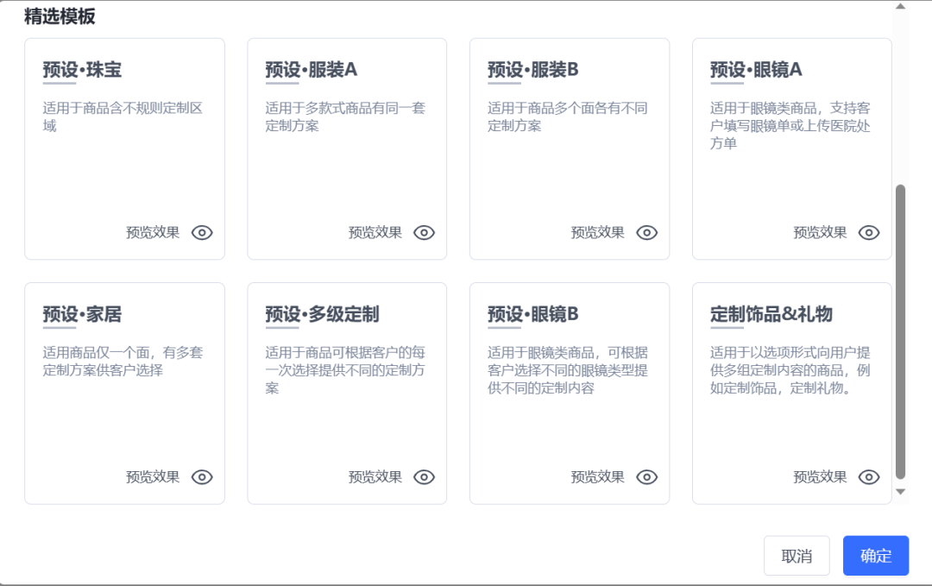Screen dimensions: 932x586
Task: Click the preview eye icon on 预设·珠宝
Action: (201, 232)
